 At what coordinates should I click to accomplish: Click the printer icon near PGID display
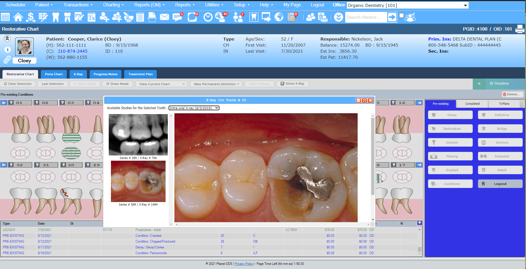[520, 29]
